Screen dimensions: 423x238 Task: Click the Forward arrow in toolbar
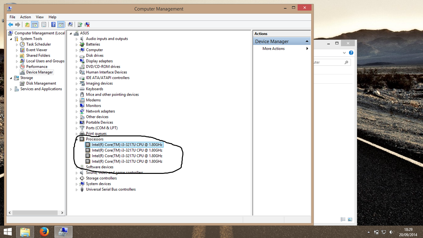(18, 24)
